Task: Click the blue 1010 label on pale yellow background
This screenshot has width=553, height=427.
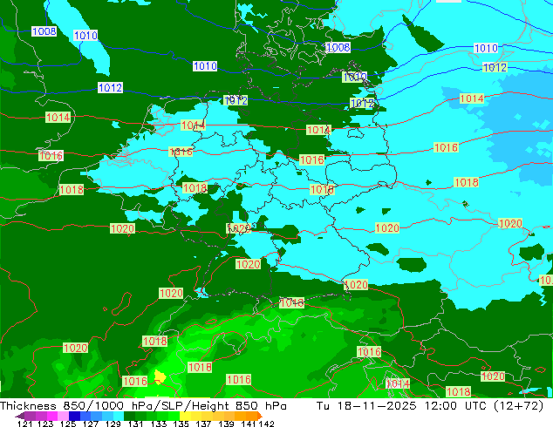Action: [355, 77]
